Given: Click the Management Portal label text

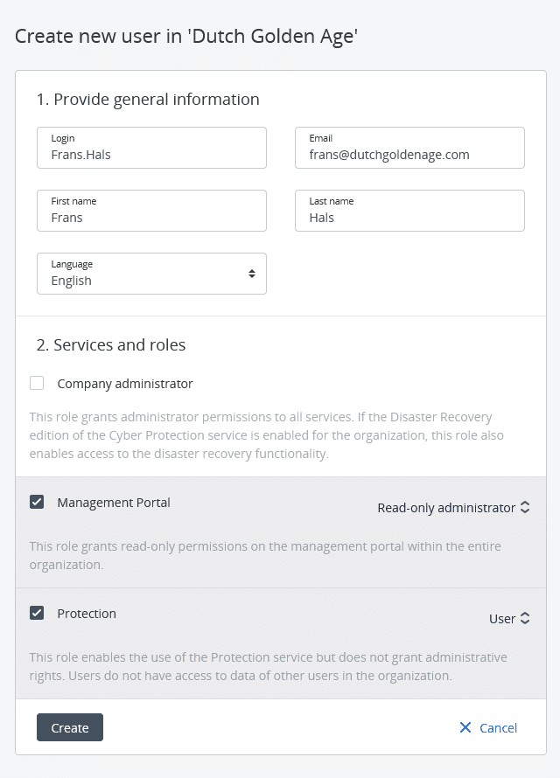Looking at the screenshot, I should pyautogui.click(x=114, y=503).
